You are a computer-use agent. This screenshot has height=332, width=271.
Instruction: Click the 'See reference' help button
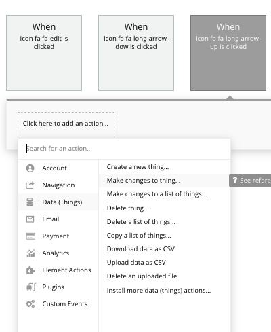(x=250, y=181)
